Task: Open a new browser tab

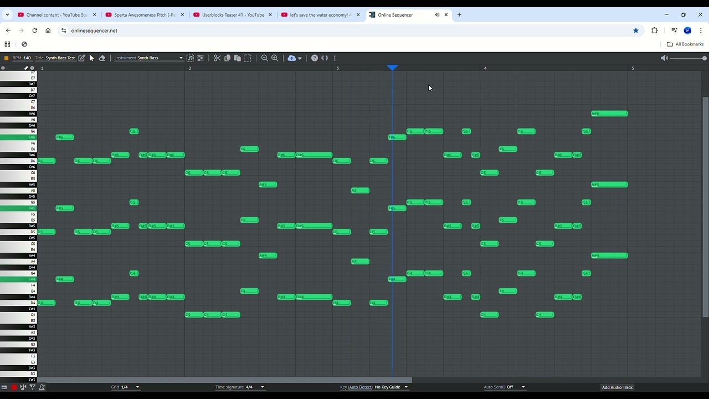Action: [459, 15]
